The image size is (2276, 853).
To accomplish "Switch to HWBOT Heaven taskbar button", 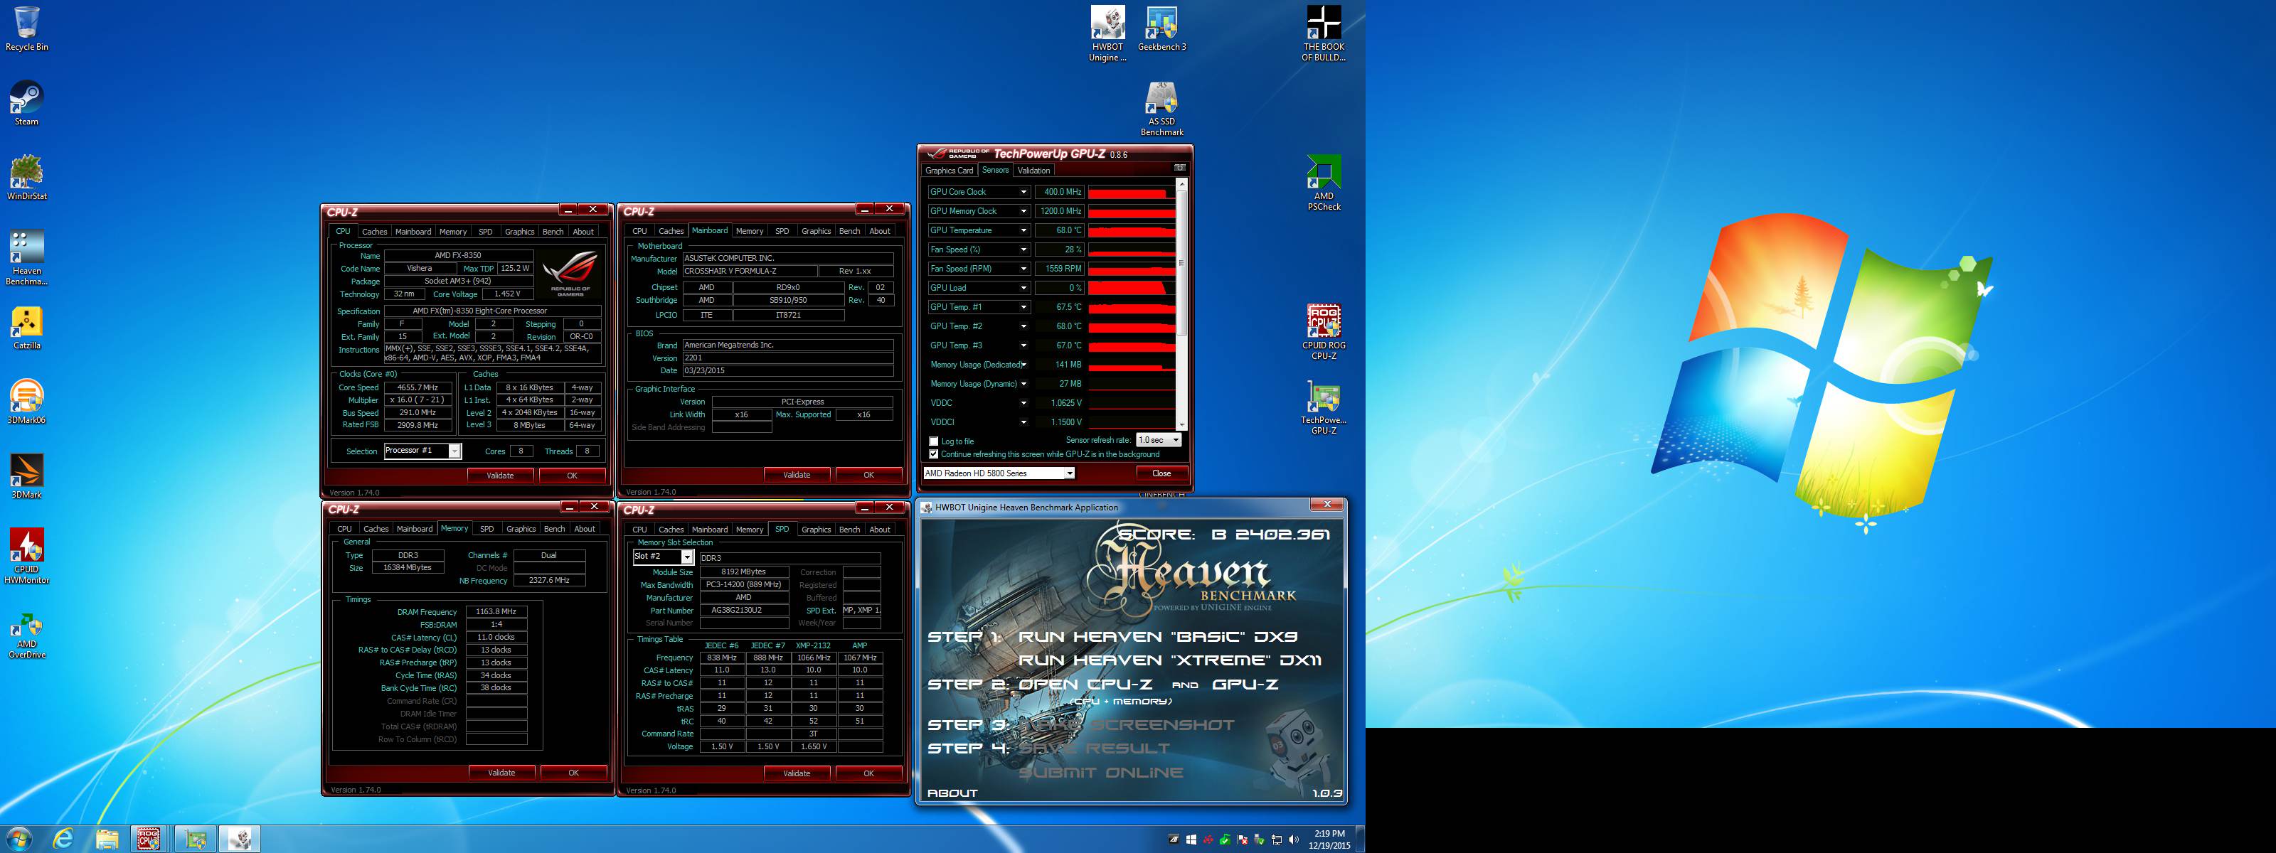I will (240, 838).
